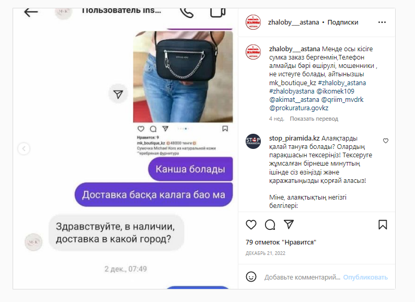Open the three-dot more options menu
Viewport: 415px width, 302px height.
pyautogui.click(x=382, y=22)
